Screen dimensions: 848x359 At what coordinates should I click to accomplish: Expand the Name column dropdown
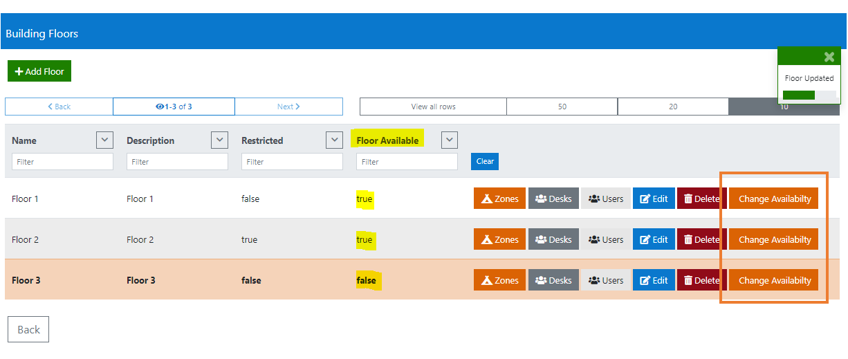coord(104,140)
